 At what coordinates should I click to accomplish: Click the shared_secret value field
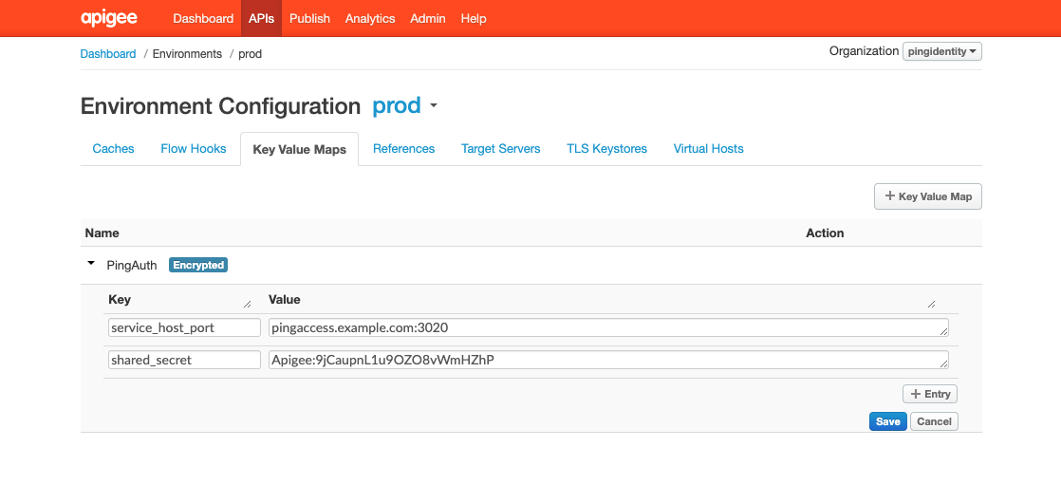(607, 360)
